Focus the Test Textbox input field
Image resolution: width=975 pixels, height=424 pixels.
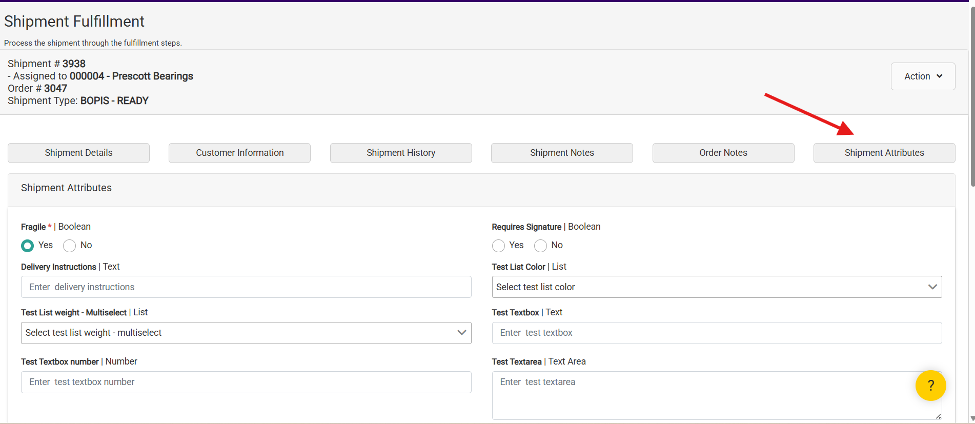click(x=717, y=333)
